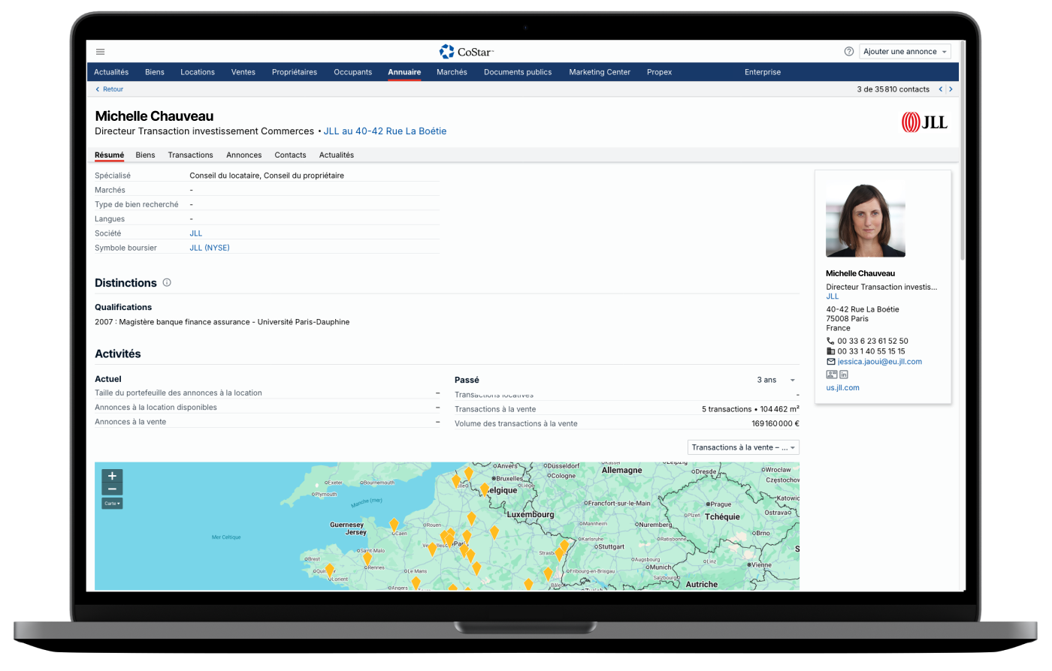Open the Transactions à la vente dropdown
The width and height of the screenshot is (1052, 671).
(743, 447)
